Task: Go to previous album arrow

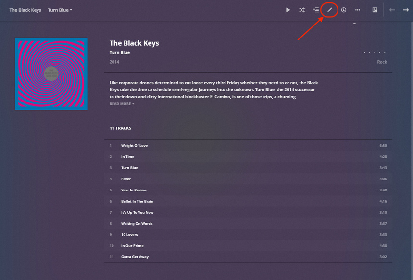Action: [392, 10]
